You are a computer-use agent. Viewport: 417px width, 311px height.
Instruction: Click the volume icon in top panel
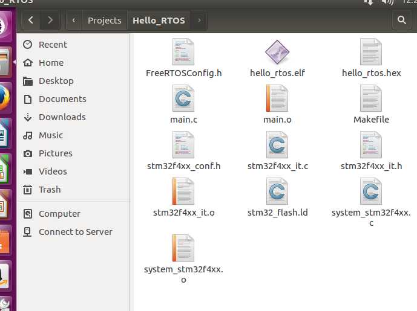coord(387,2)
